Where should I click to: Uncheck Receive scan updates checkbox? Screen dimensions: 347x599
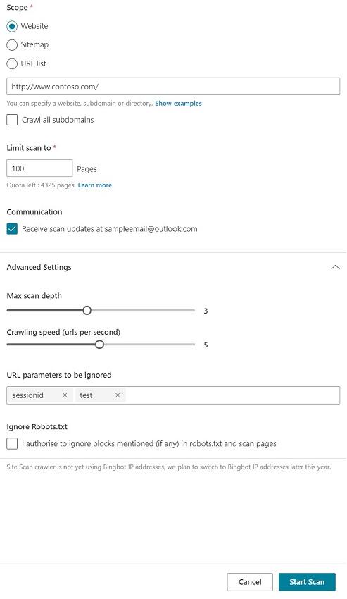12,229
